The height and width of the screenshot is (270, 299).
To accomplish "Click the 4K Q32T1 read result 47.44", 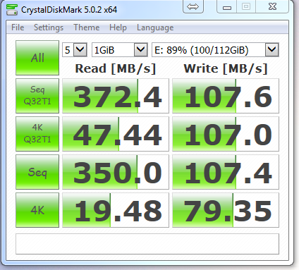I will click(x=116, y=134).
